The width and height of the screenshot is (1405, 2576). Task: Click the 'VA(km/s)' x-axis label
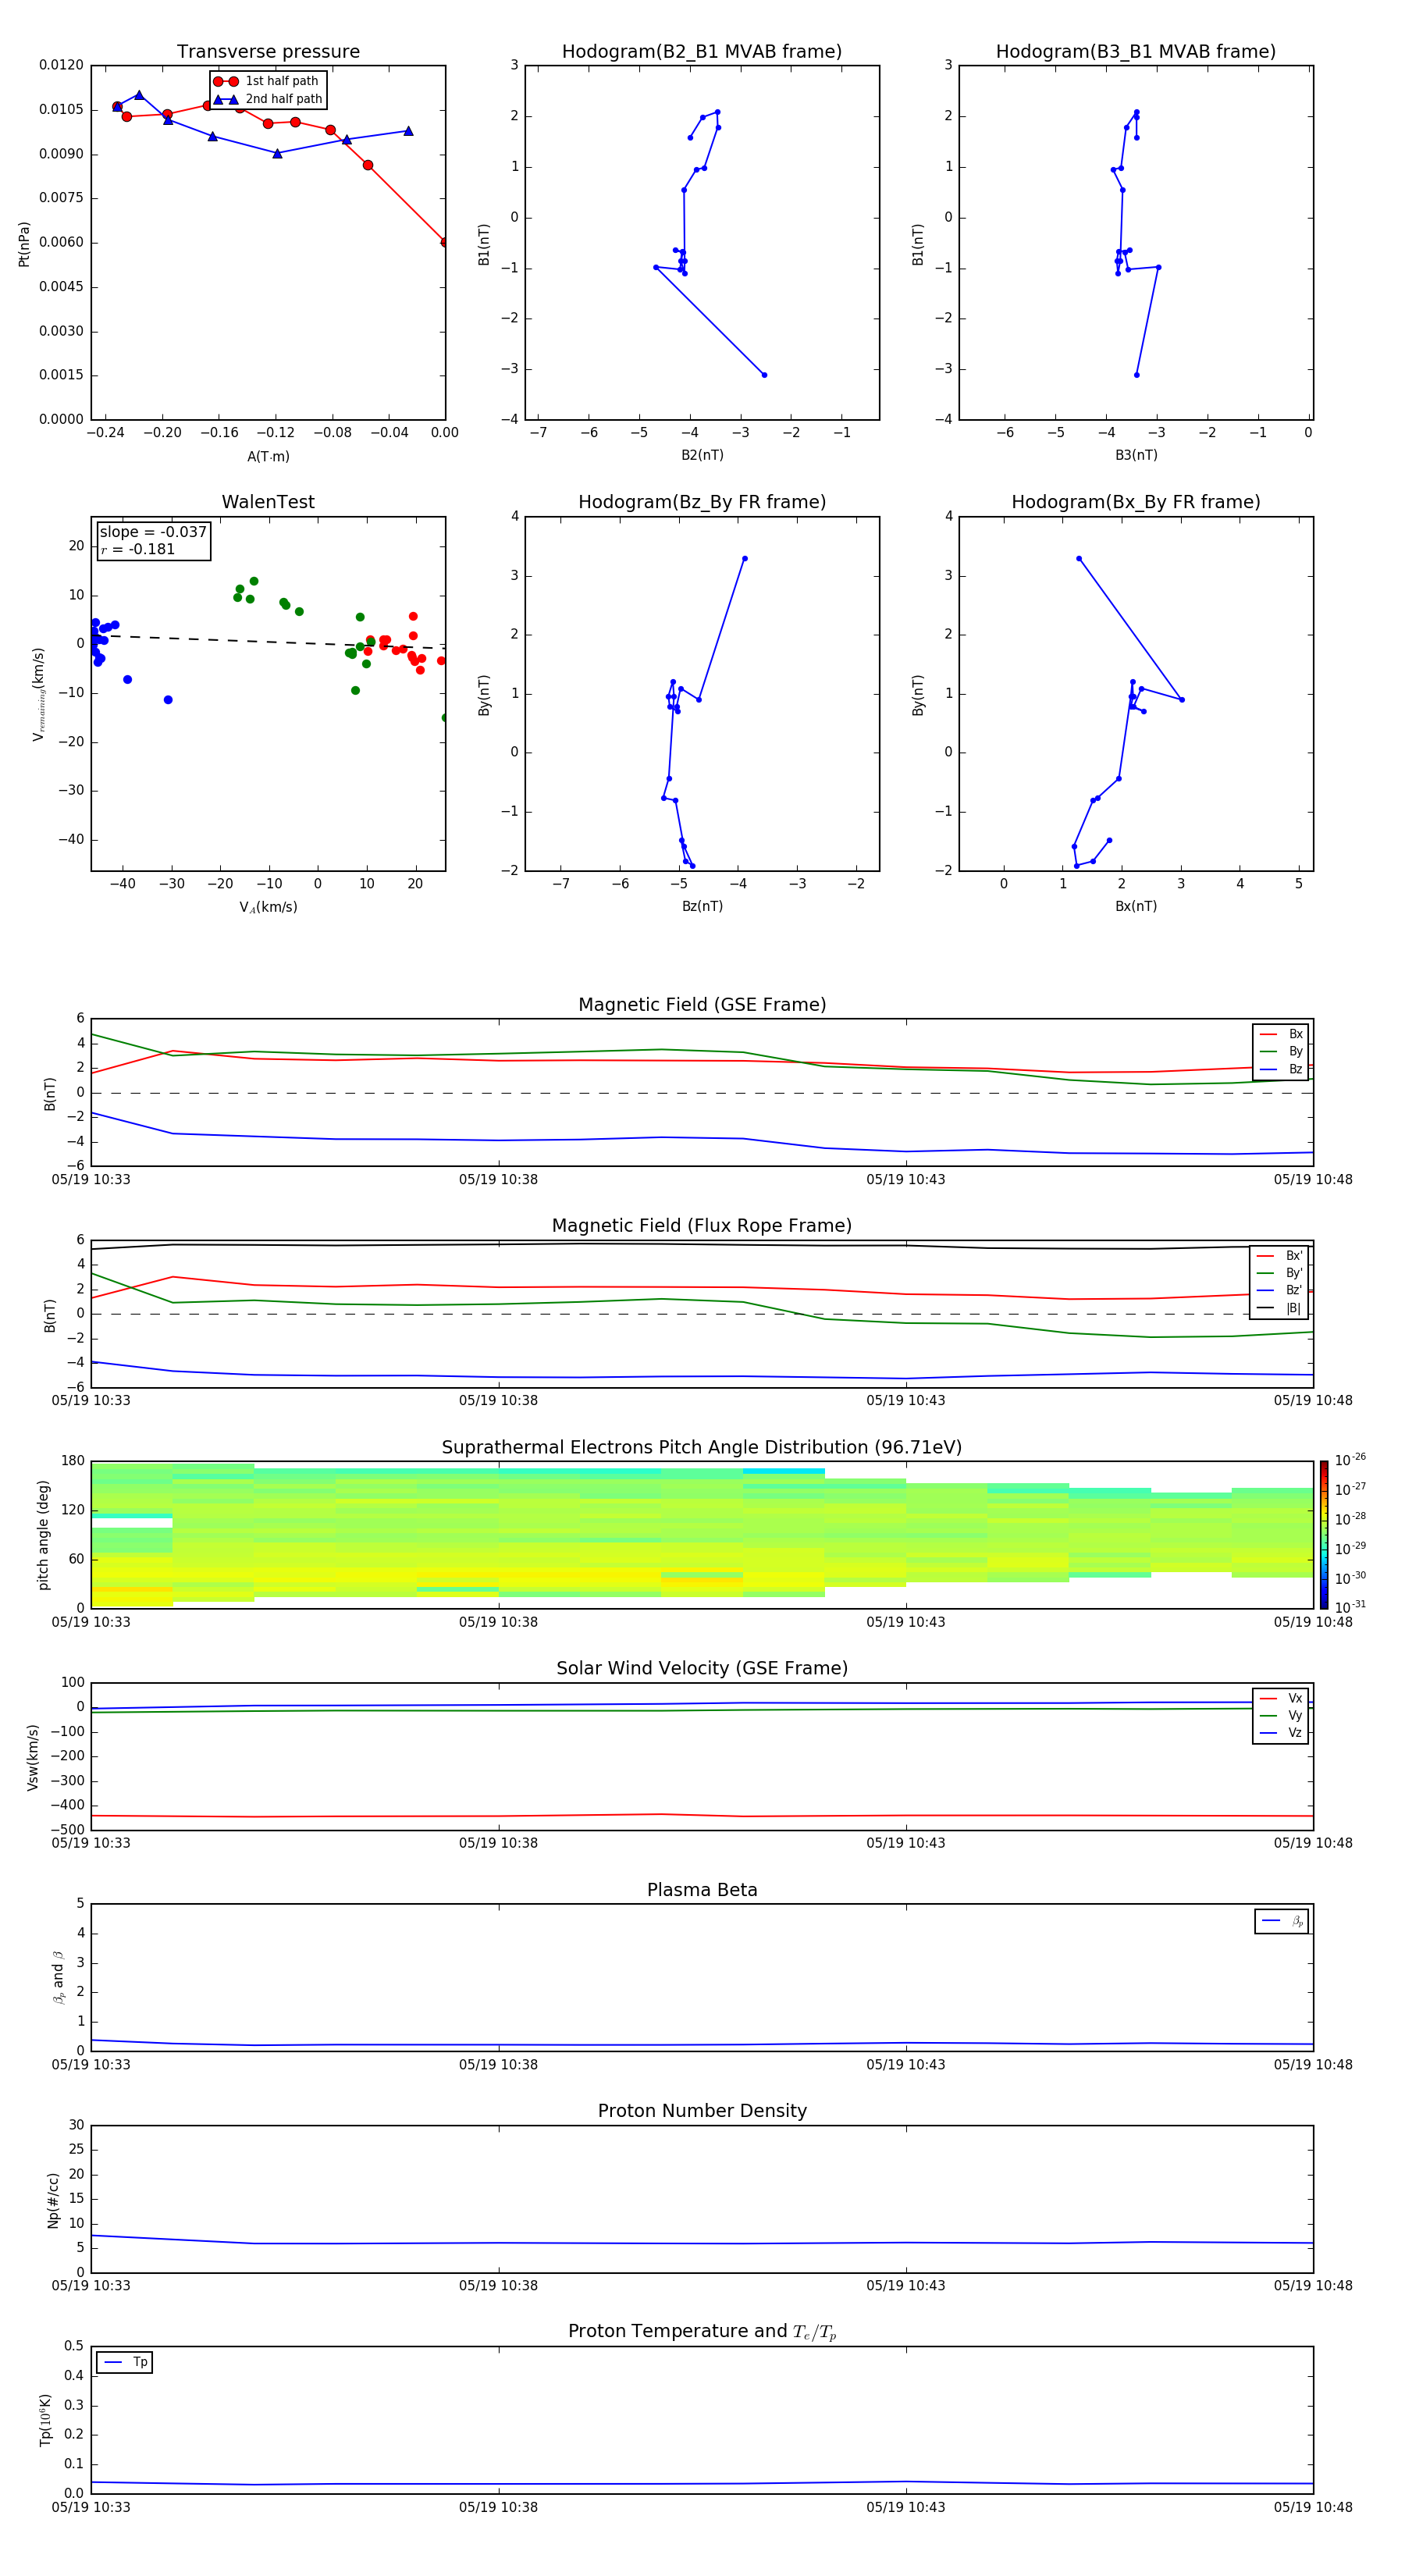tap(268, 907)
